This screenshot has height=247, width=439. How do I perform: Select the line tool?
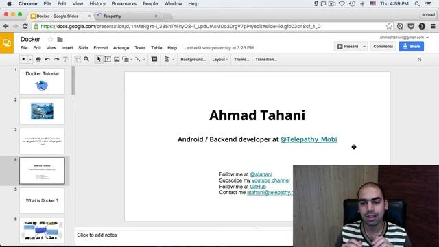137,60
